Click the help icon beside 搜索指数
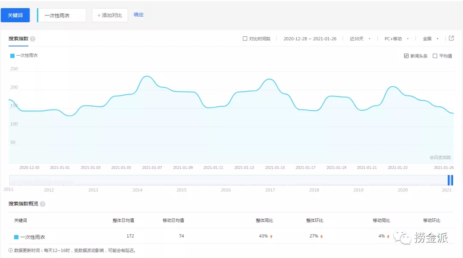 pos(33,39)
